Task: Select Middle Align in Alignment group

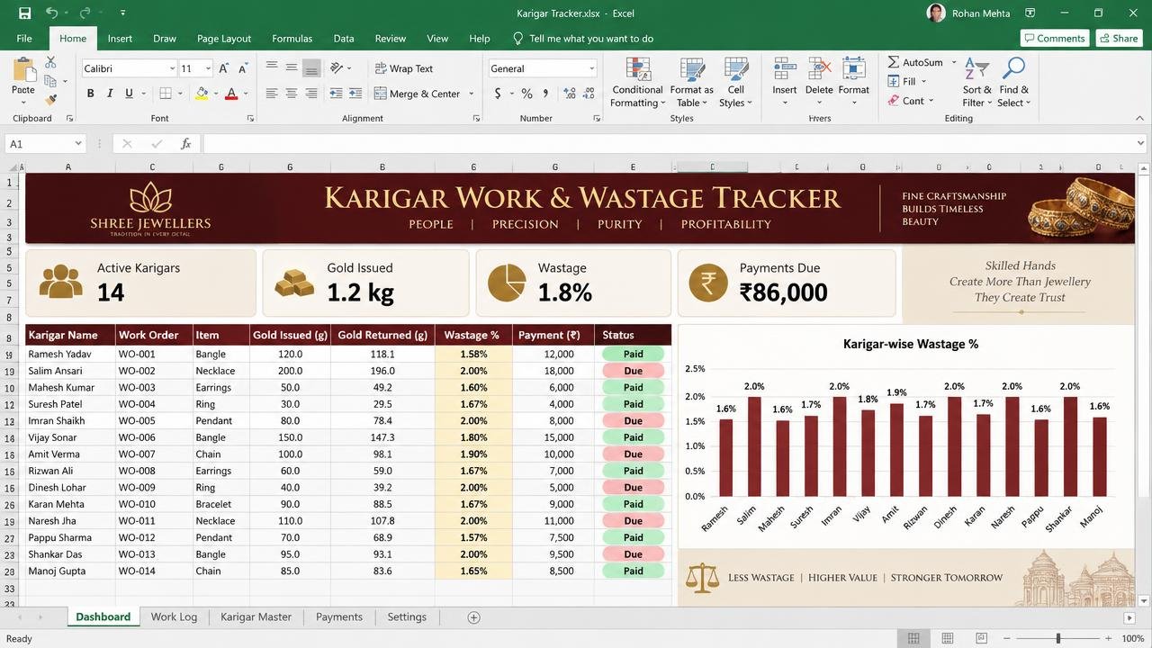Action: point(292,67)
